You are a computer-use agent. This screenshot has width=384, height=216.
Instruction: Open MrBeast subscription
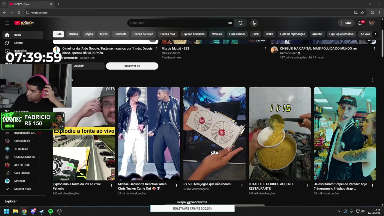pos(23,181)
